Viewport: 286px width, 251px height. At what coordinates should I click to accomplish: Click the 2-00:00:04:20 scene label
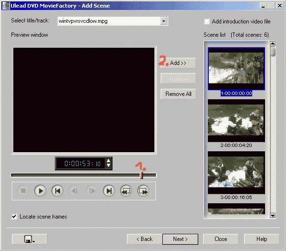(236, 146)
